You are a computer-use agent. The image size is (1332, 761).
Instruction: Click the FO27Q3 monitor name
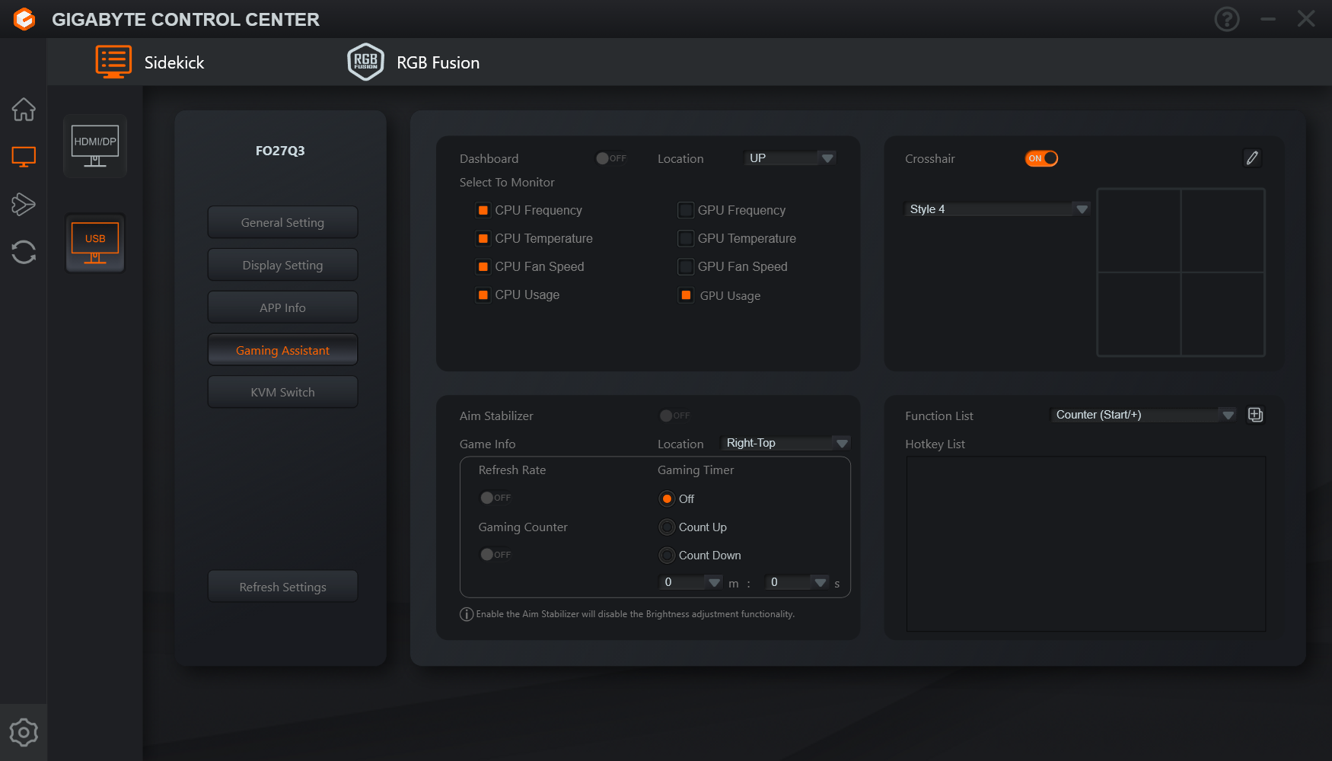(280, 151)
